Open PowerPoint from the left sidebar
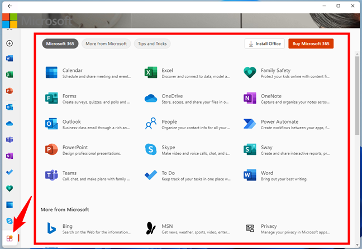Screen dimensions: 362x249 coord(9,91)
